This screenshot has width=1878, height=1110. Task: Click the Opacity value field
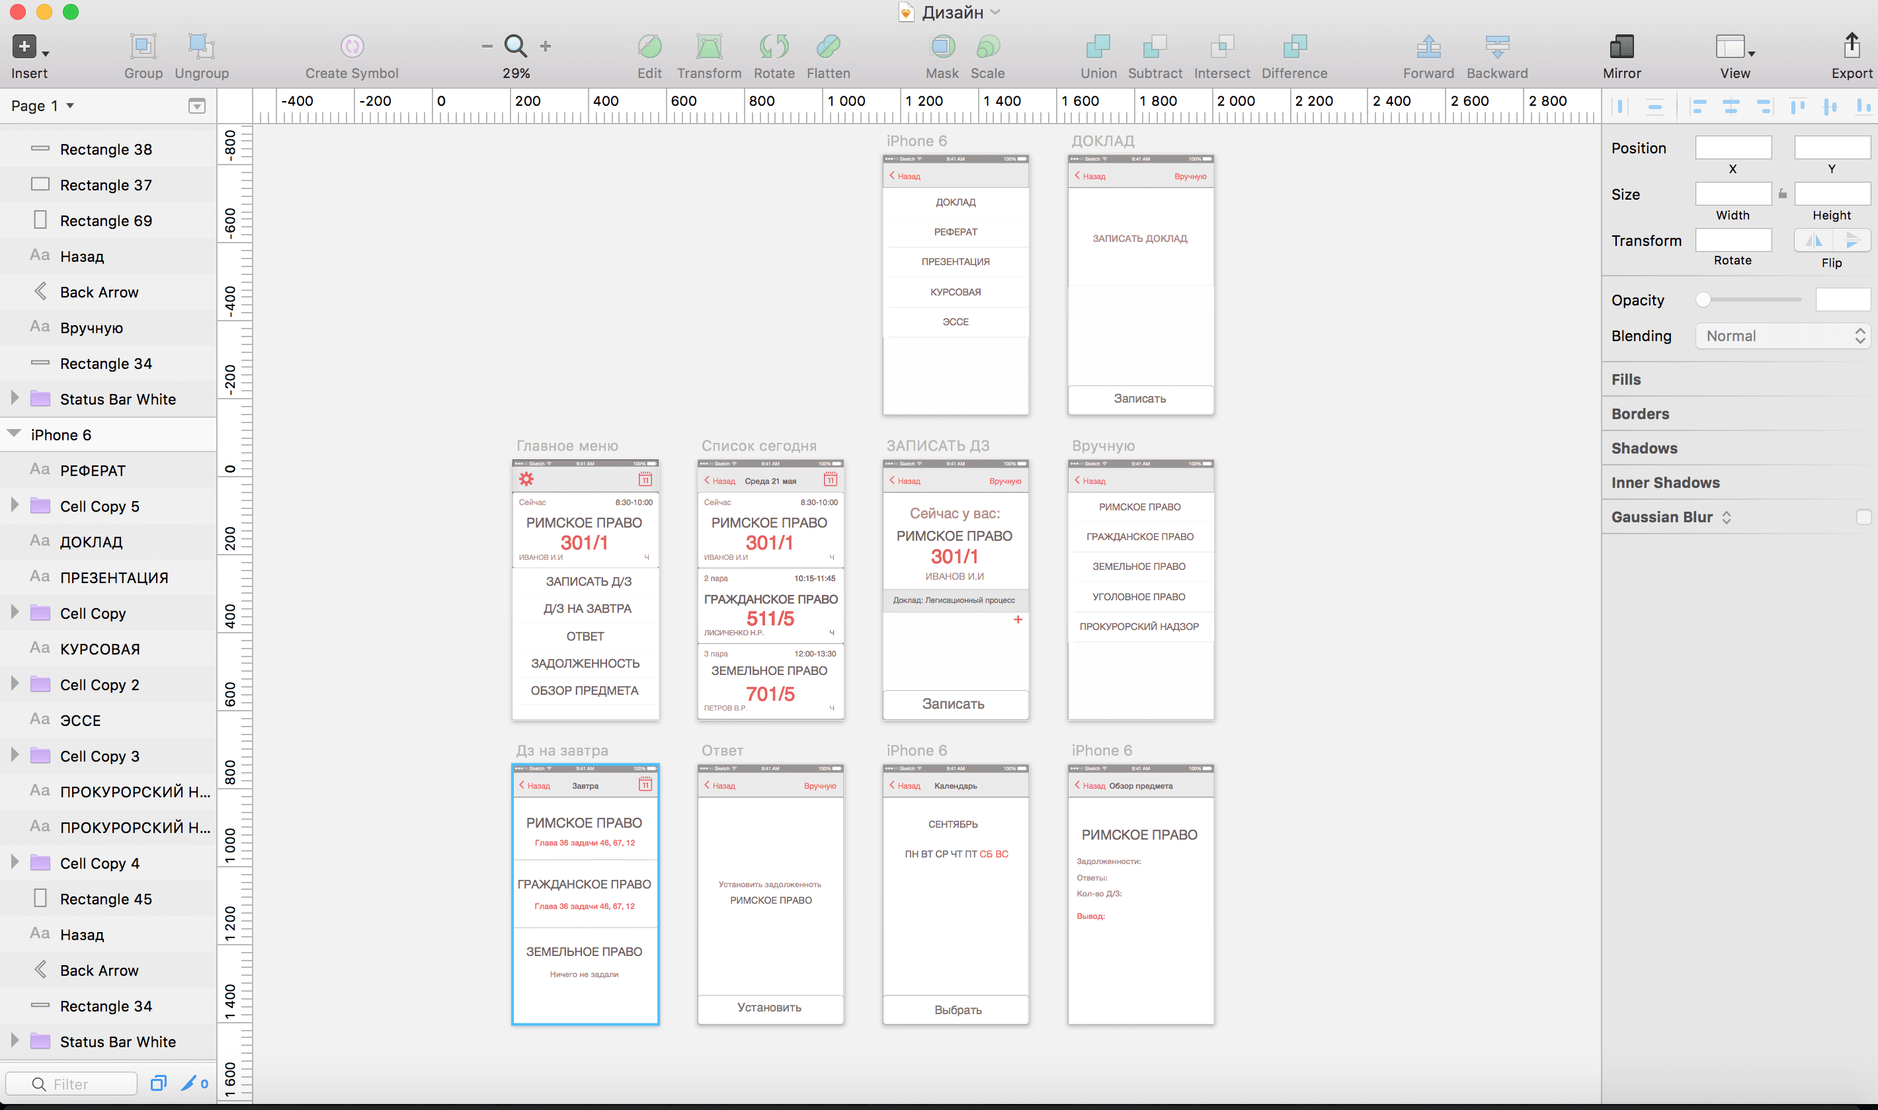pyautogui.click(x=1843, y=300)
